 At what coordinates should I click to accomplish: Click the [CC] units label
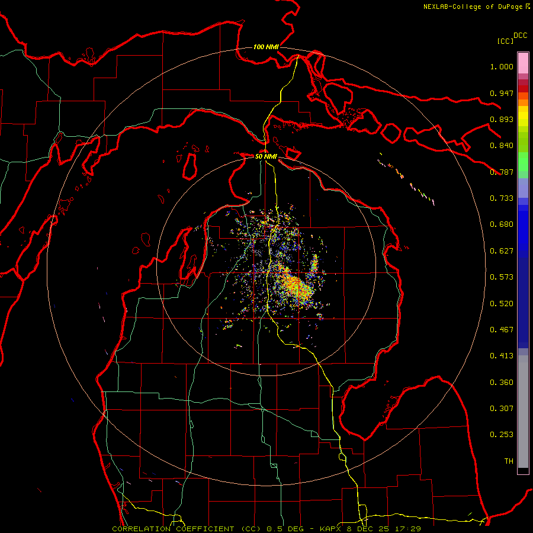coord(505,41)
